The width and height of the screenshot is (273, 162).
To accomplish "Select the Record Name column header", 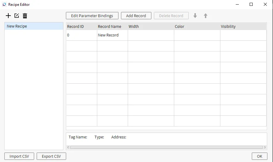I will click(112, 27).
